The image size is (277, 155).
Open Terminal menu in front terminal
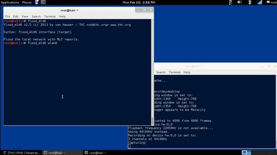click(50, 16)
